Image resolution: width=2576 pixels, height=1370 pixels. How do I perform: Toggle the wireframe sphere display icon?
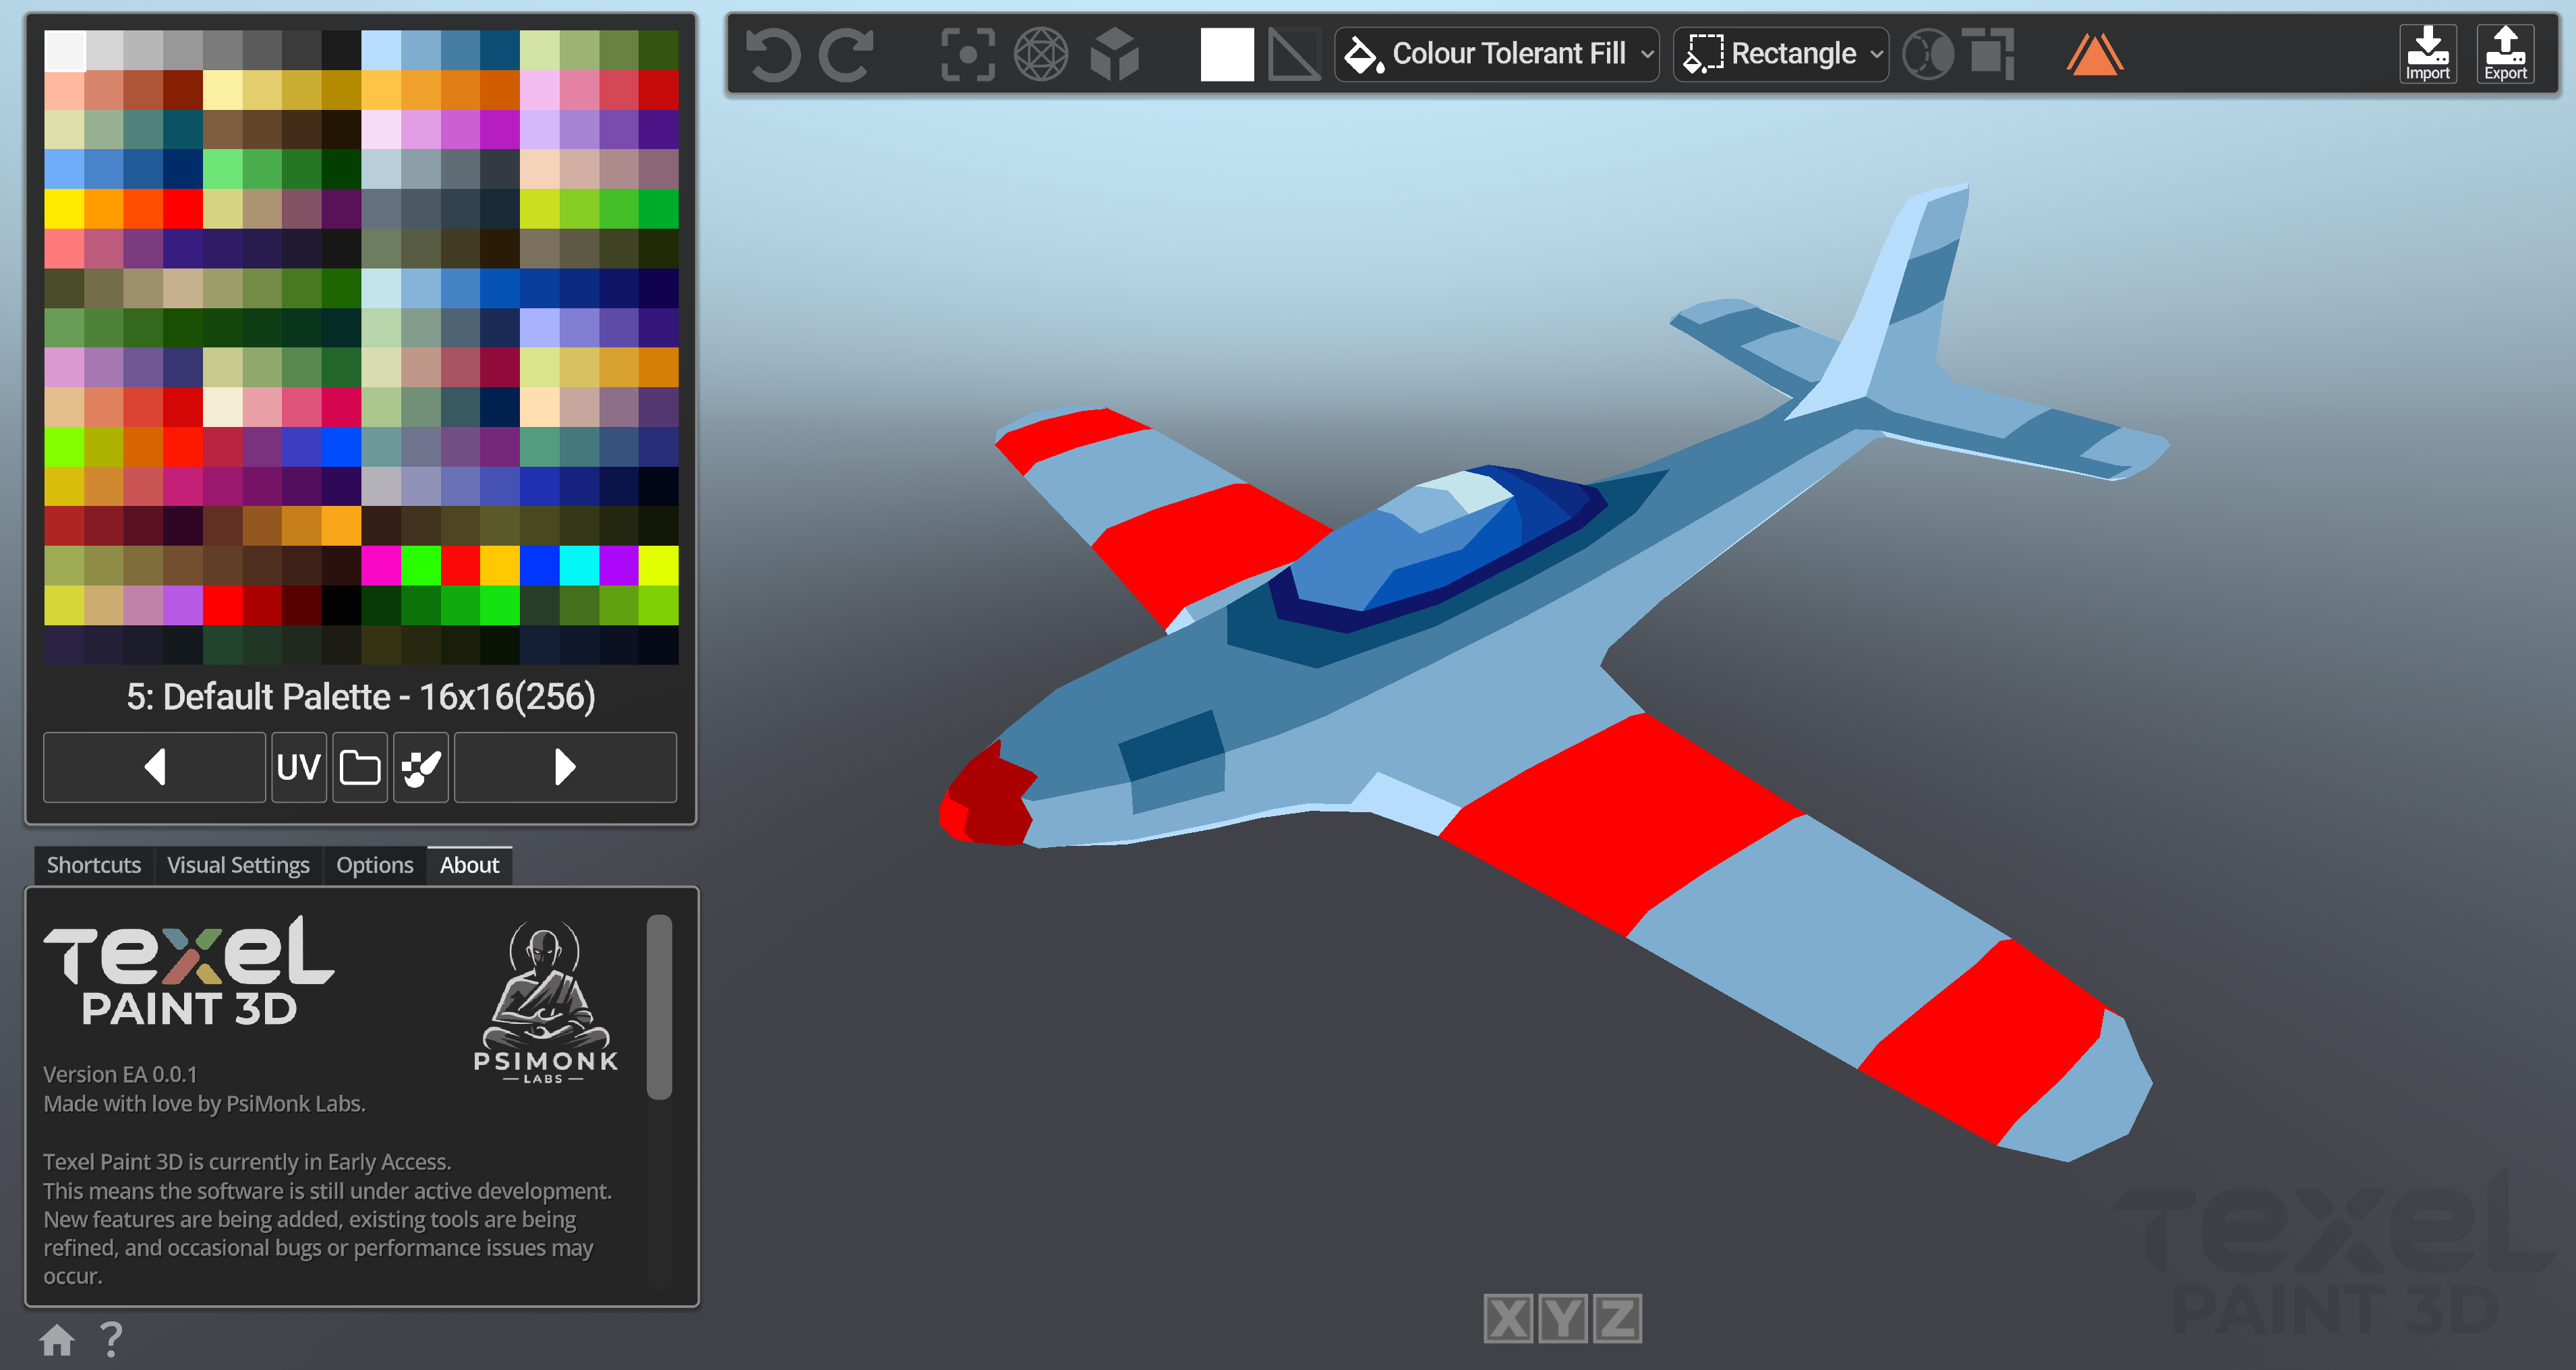(1042, 53)
